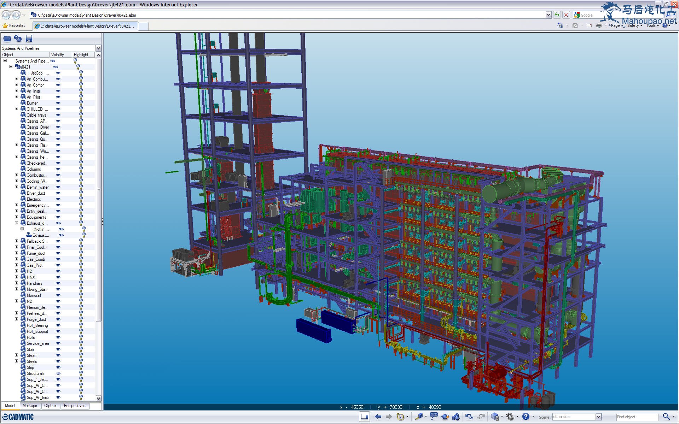
Task: Click the Print icon in the command bar
Action: pos(599,25)
